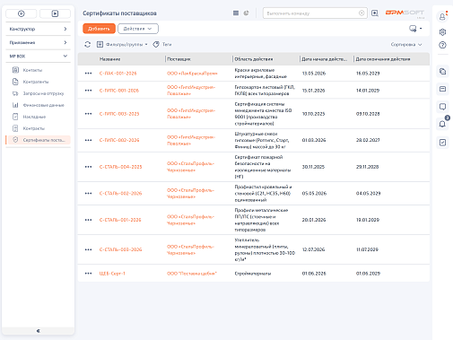Open the user profile icon

442,17
